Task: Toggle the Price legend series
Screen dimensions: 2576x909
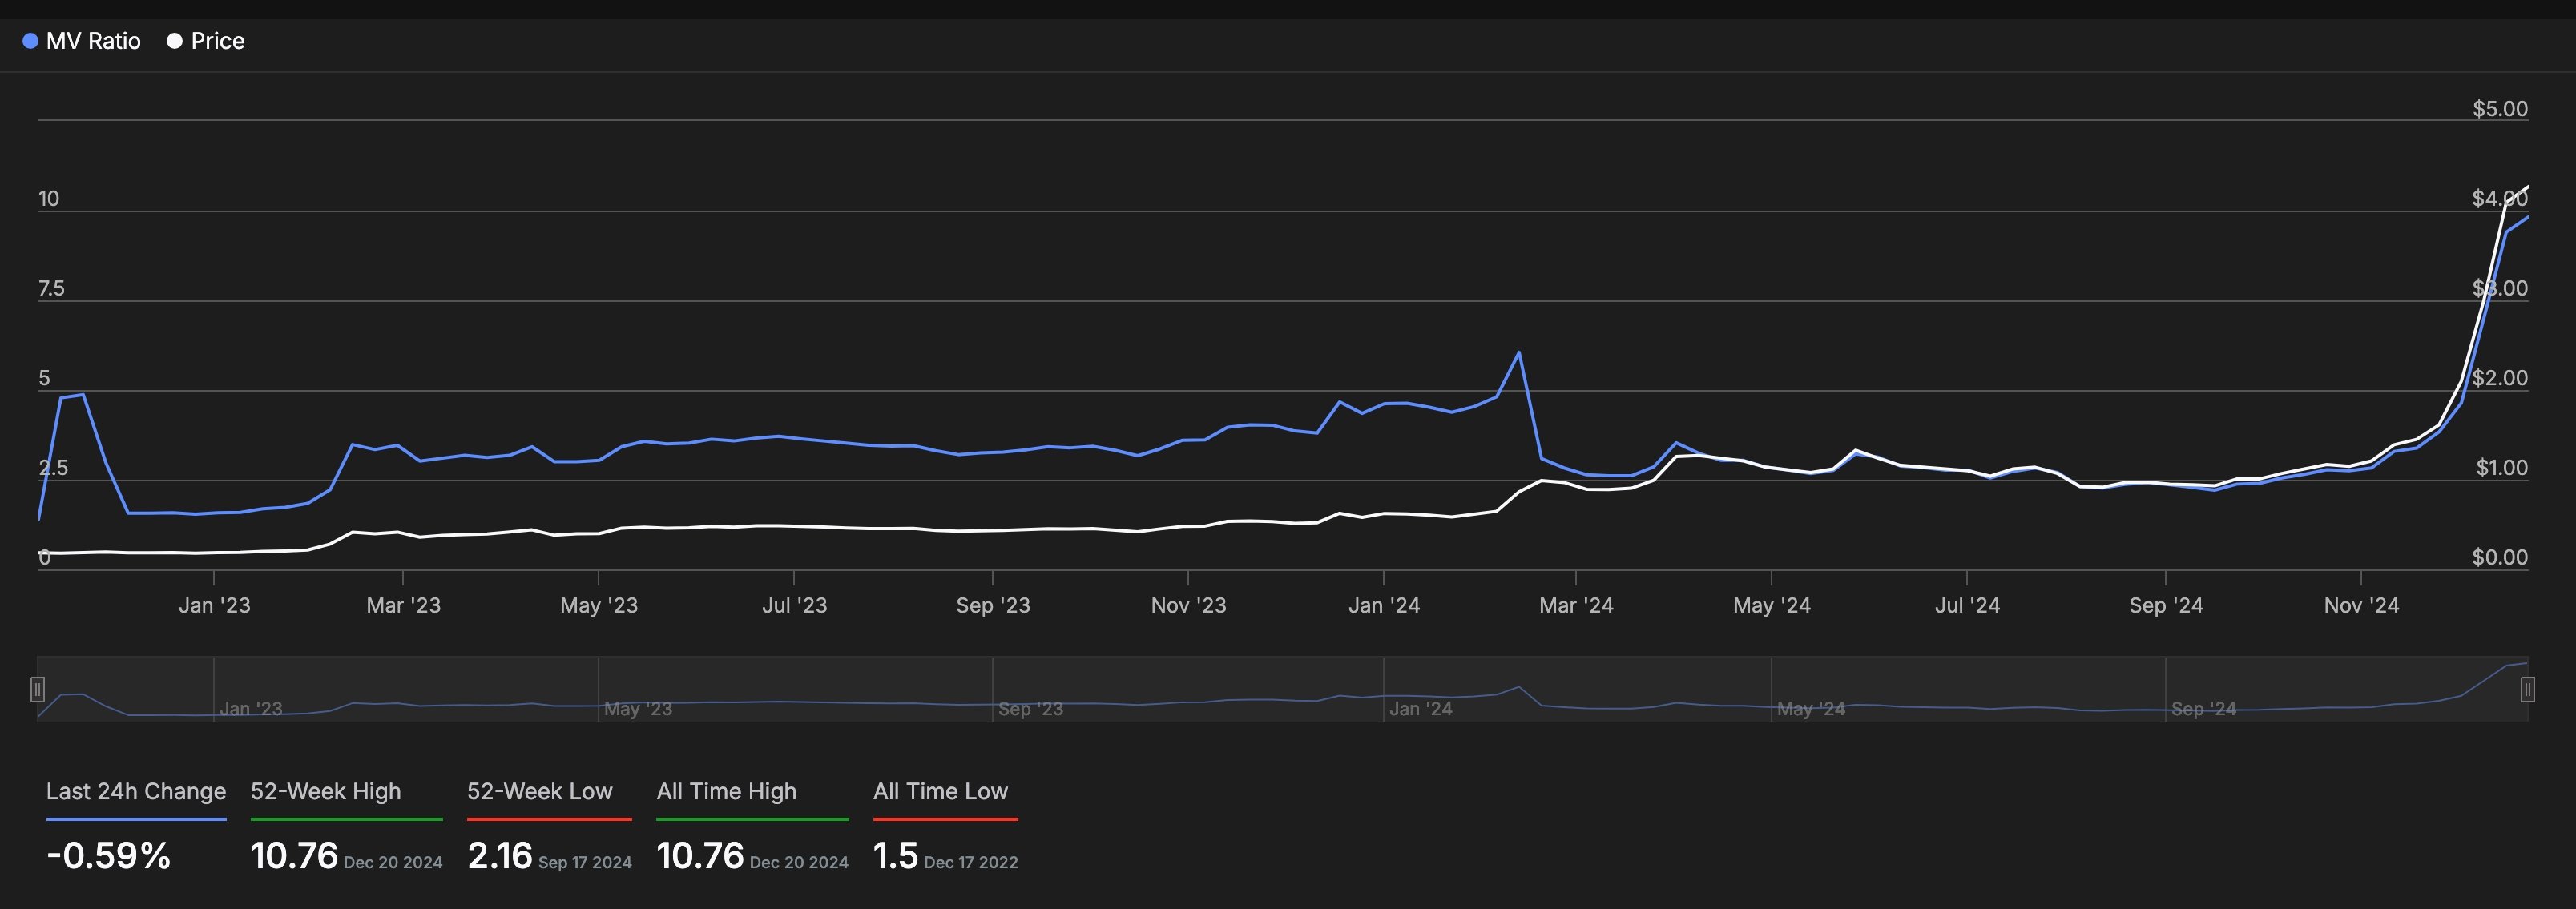Action: [x=217, y=41]
